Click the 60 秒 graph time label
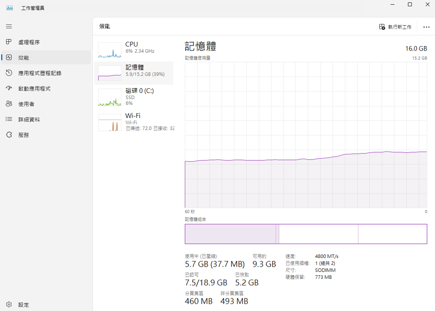 [190, 212]
